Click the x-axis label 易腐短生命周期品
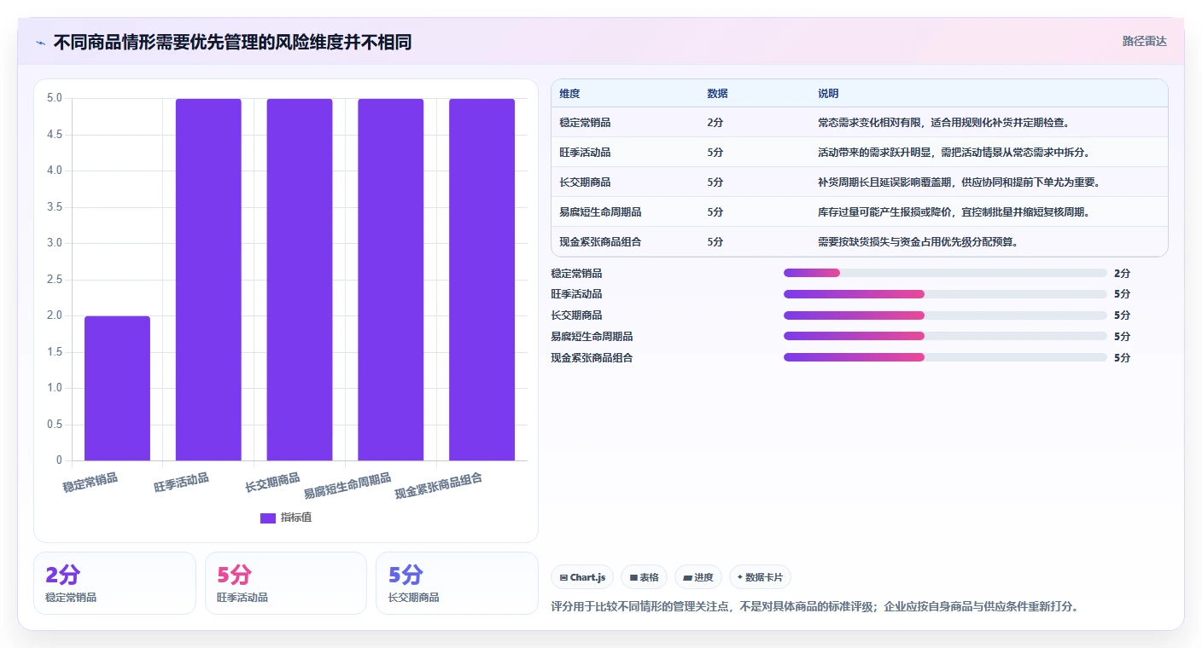The height and width of the screenshot is (648, 1202). [x=347, y=486]
